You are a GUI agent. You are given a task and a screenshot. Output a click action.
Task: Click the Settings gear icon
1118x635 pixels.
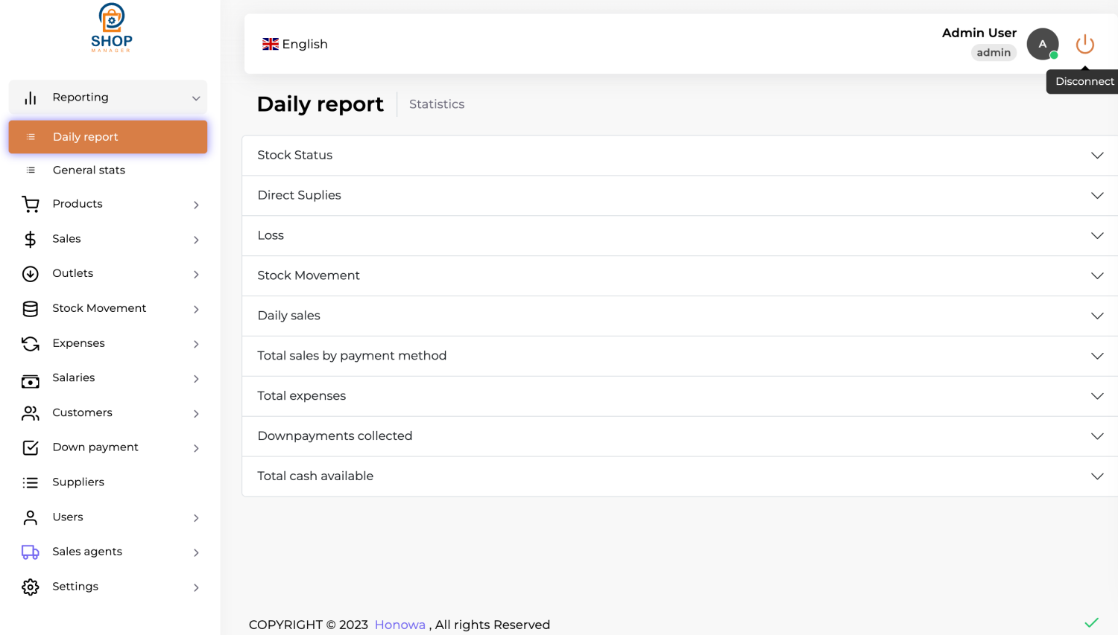point(31,587)
